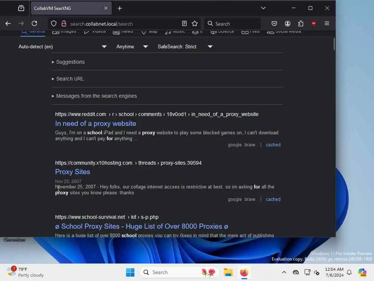Click 'brave' engine label of the Proxy Sites result

(x=250, y=199)
